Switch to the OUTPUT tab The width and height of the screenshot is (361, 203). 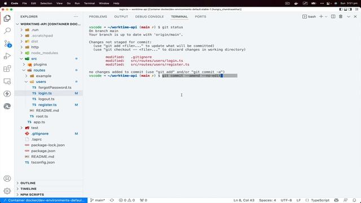pos(121,16)
